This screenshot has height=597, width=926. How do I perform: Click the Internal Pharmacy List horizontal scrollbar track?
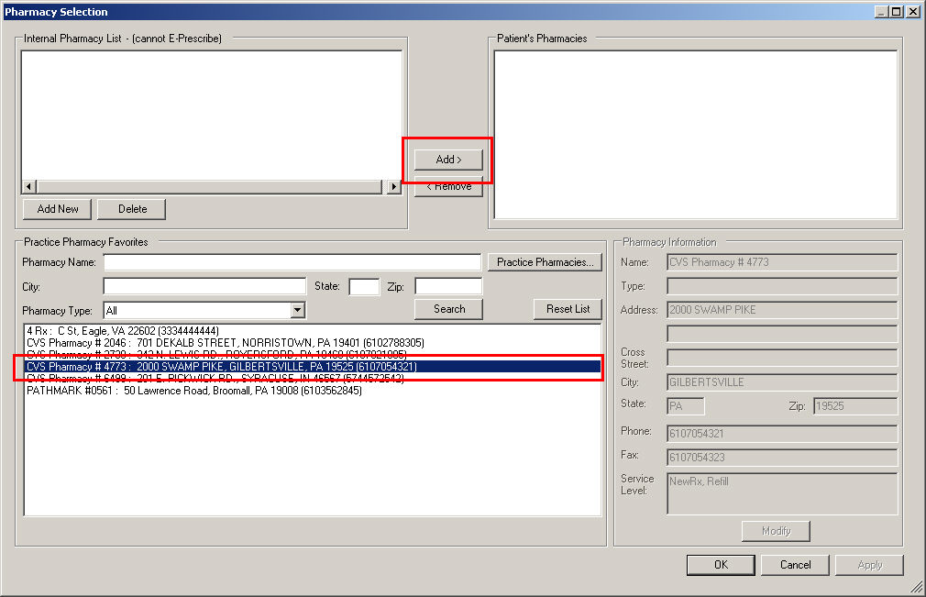pos(210,186)
